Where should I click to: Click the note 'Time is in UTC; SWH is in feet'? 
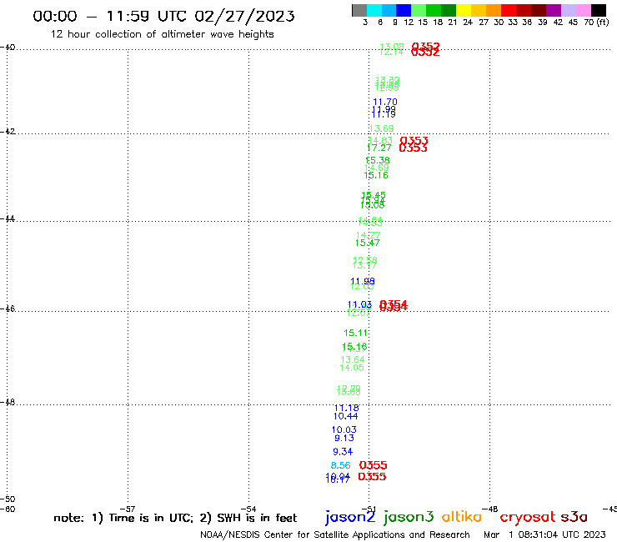click(x=175, y=518)
